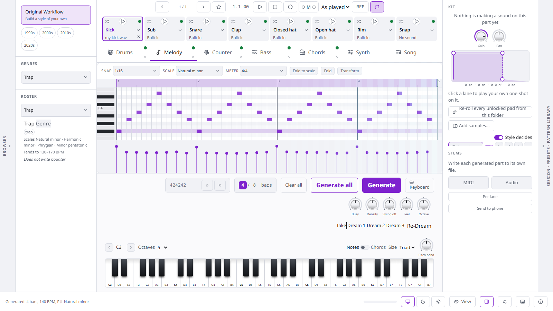Click the Gain knob in Kit panel
553x311 pixels.
[481, 36]
